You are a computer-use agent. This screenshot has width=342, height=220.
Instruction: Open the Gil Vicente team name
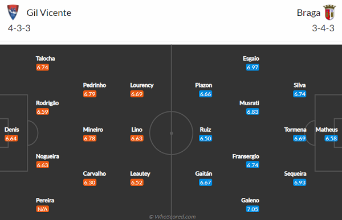(49, 13)
